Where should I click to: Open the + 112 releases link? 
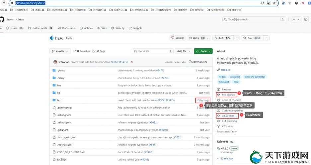click(225, 158)
